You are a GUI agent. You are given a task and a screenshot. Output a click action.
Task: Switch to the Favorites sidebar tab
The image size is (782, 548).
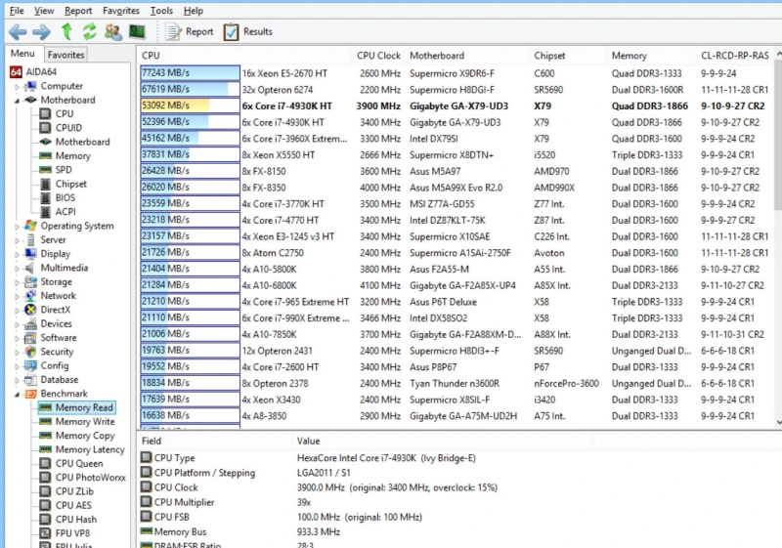click(65, 55)
